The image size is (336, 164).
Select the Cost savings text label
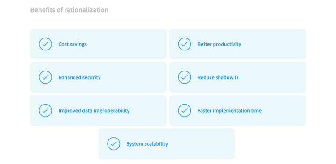click(73, 44)
